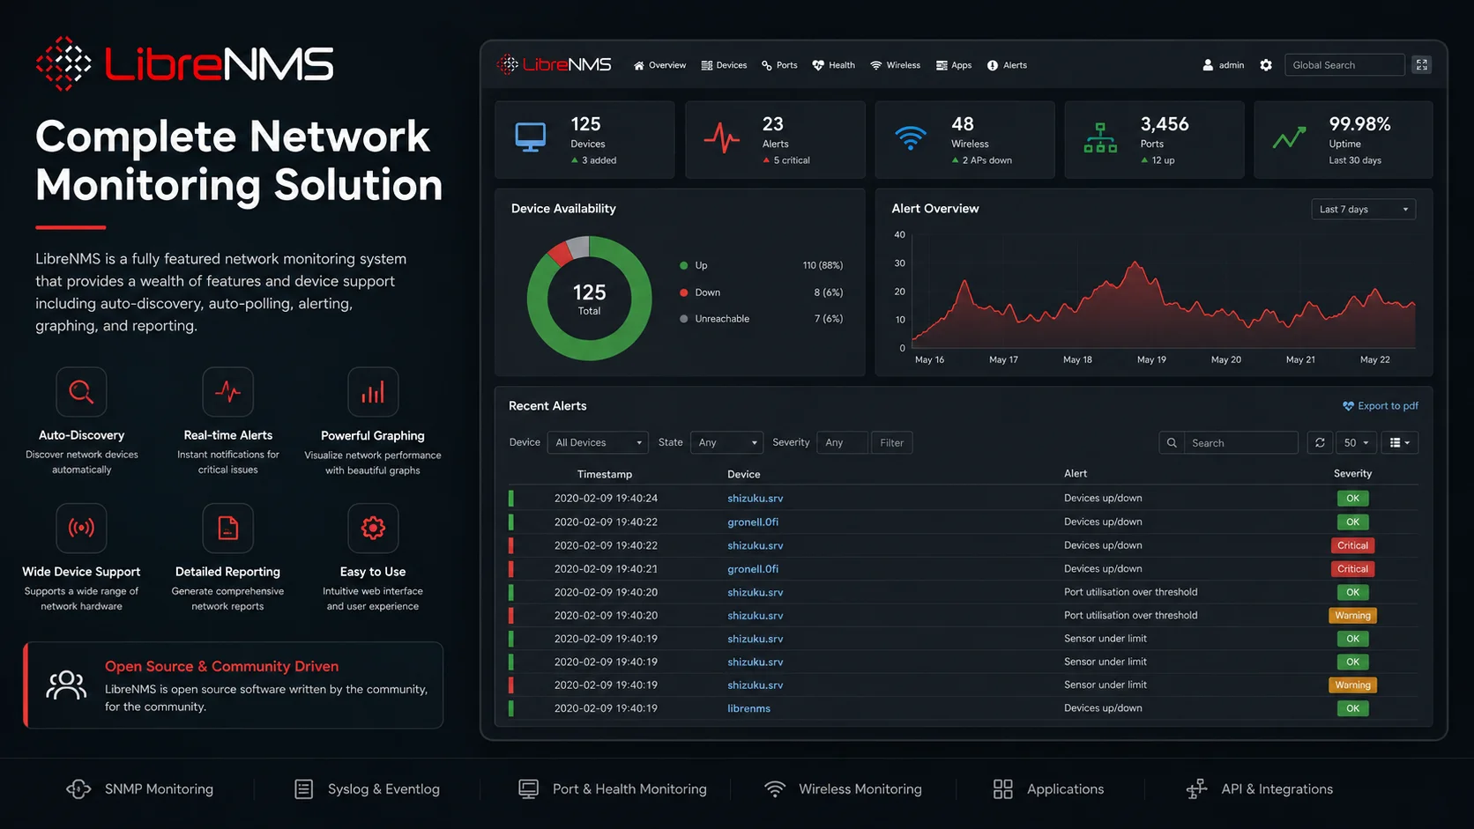Click the OK badge in the librenms row
The height and width of the screenshot is (829, 1474).
[x=1352, y=708]
